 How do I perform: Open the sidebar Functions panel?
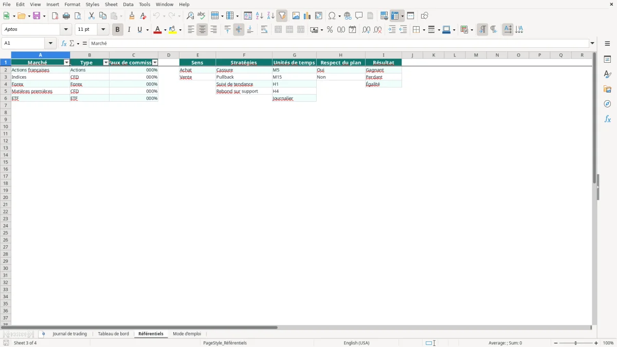pos(607,119)
